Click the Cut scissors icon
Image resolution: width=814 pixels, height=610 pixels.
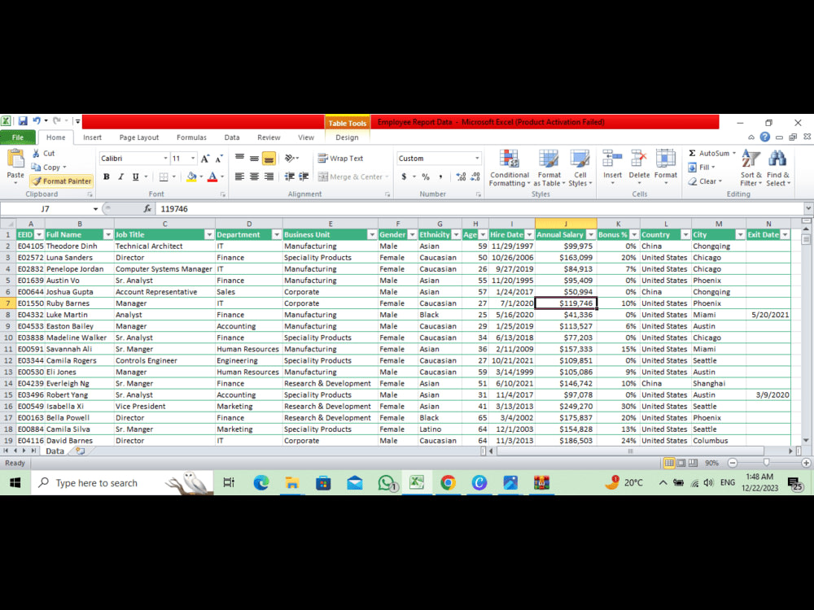(36, 153)
